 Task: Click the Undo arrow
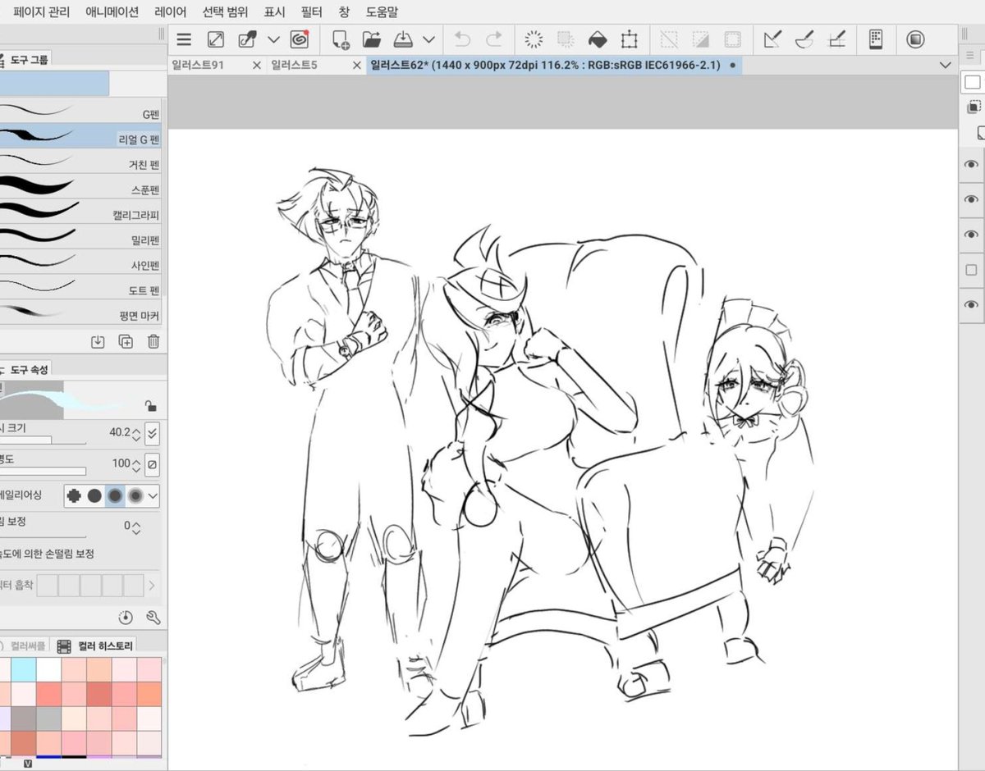462,39
